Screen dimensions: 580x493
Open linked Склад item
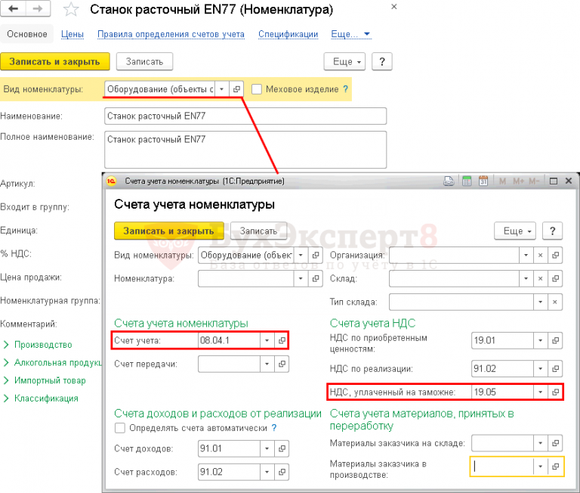tap(555, 278)
